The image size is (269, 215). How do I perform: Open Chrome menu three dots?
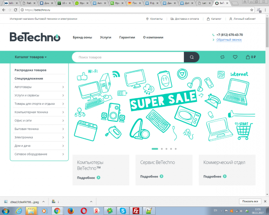(265, 10)
